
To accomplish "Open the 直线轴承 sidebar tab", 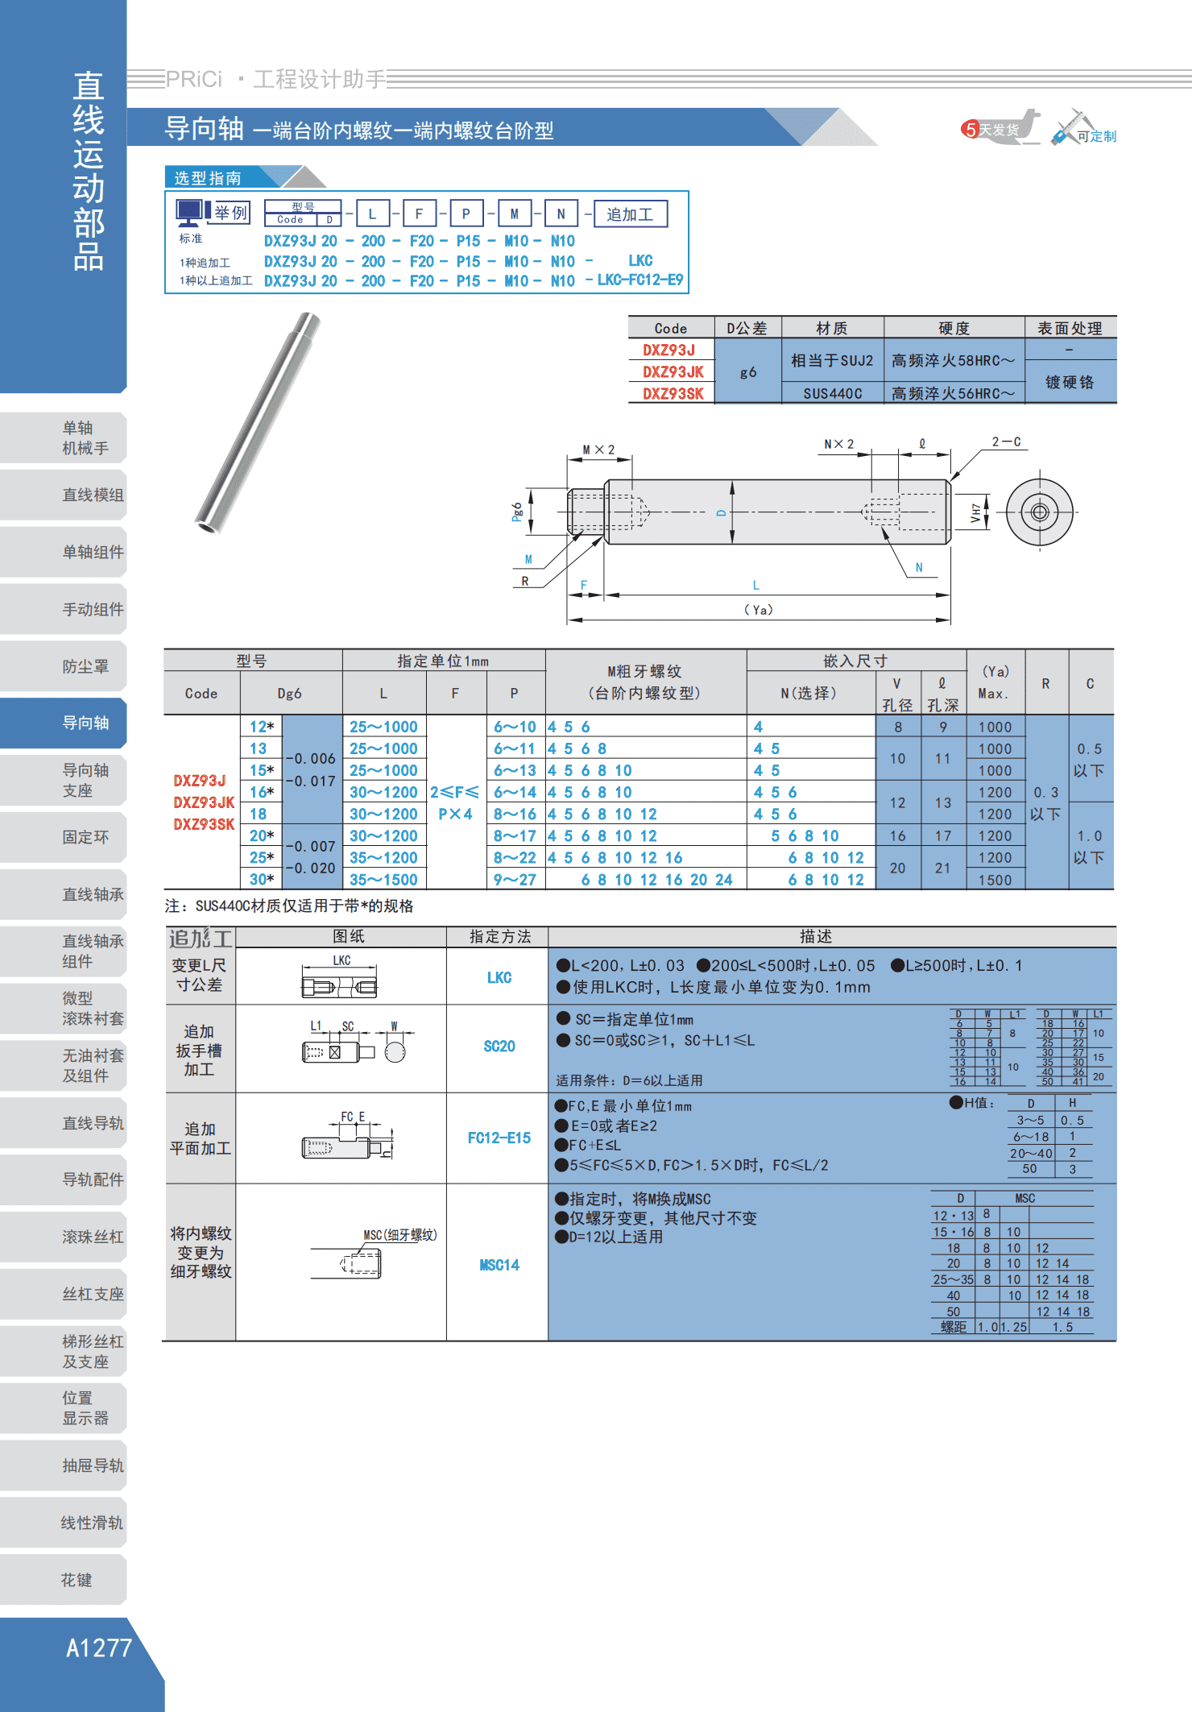I will coord(64,894).
